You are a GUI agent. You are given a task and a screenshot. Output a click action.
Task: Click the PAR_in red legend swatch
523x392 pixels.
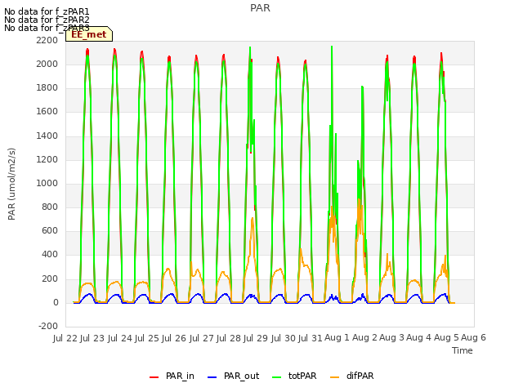point(154,377)
